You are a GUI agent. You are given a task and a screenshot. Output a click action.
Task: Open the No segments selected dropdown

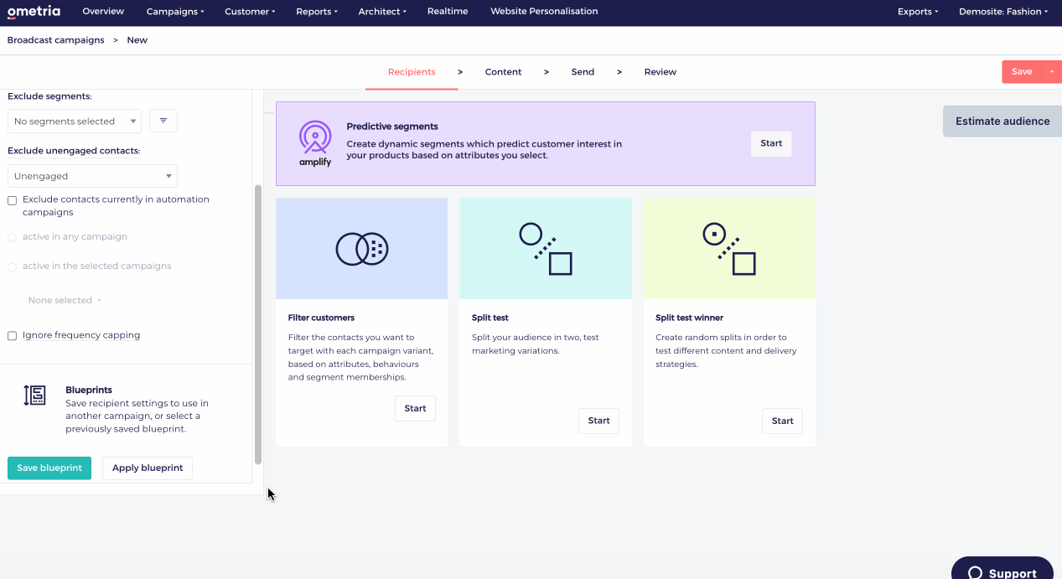tap(75, 121)
